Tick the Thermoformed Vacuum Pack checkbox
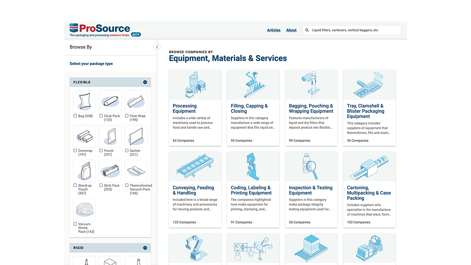 tap(127, 185)
